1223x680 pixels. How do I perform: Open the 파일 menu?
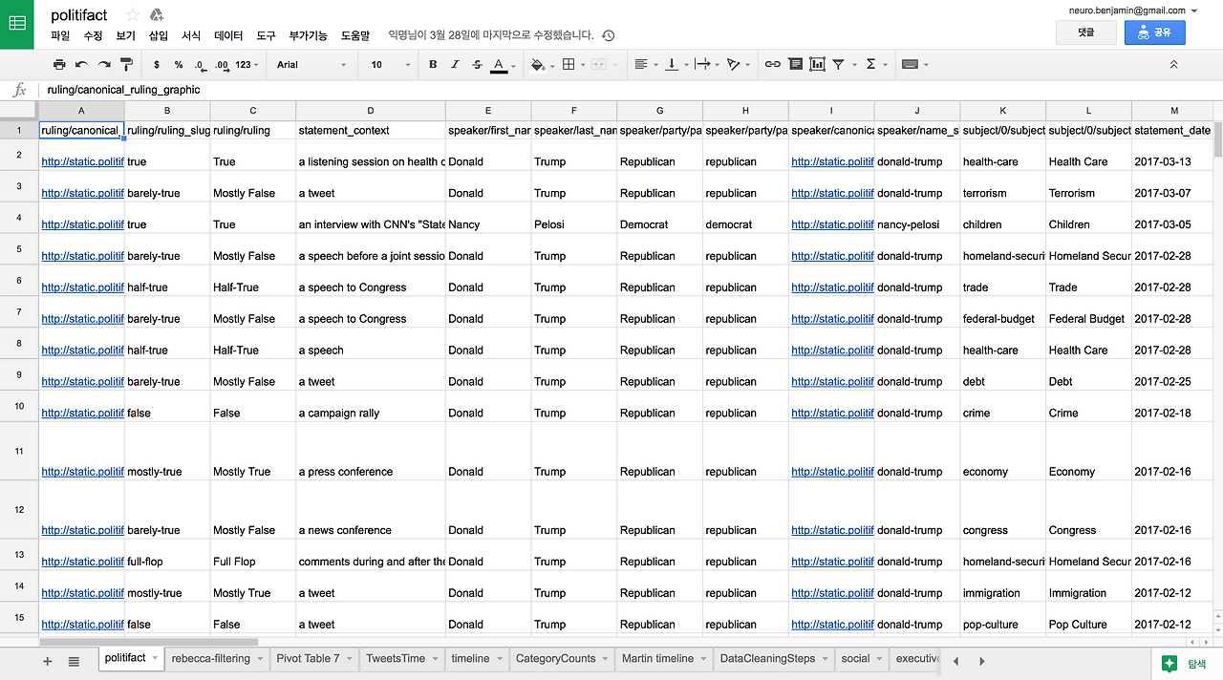pyautogui.click(x=60, y=35)
